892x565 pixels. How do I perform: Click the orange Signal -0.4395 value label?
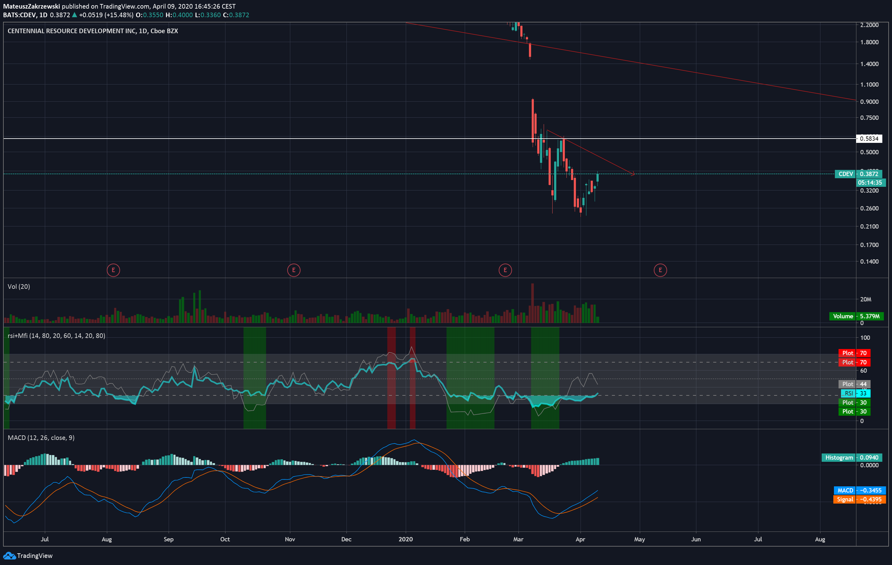pos(860,500)
